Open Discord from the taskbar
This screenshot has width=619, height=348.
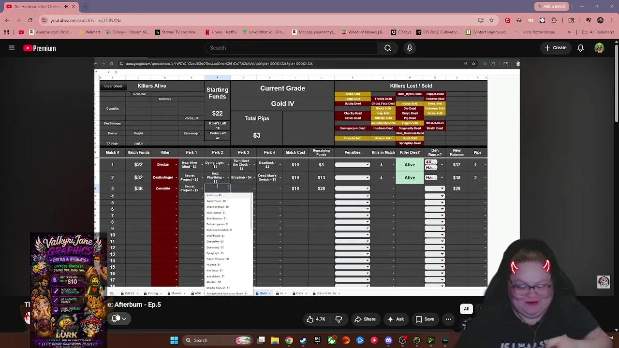(x=388, y=340)
